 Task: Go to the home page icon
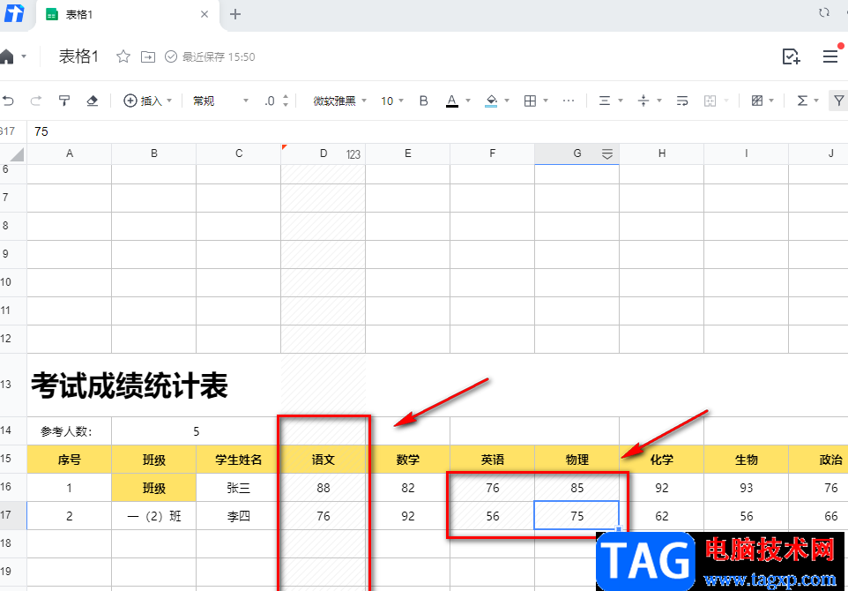pyautogui.click(x=6, y=56)
